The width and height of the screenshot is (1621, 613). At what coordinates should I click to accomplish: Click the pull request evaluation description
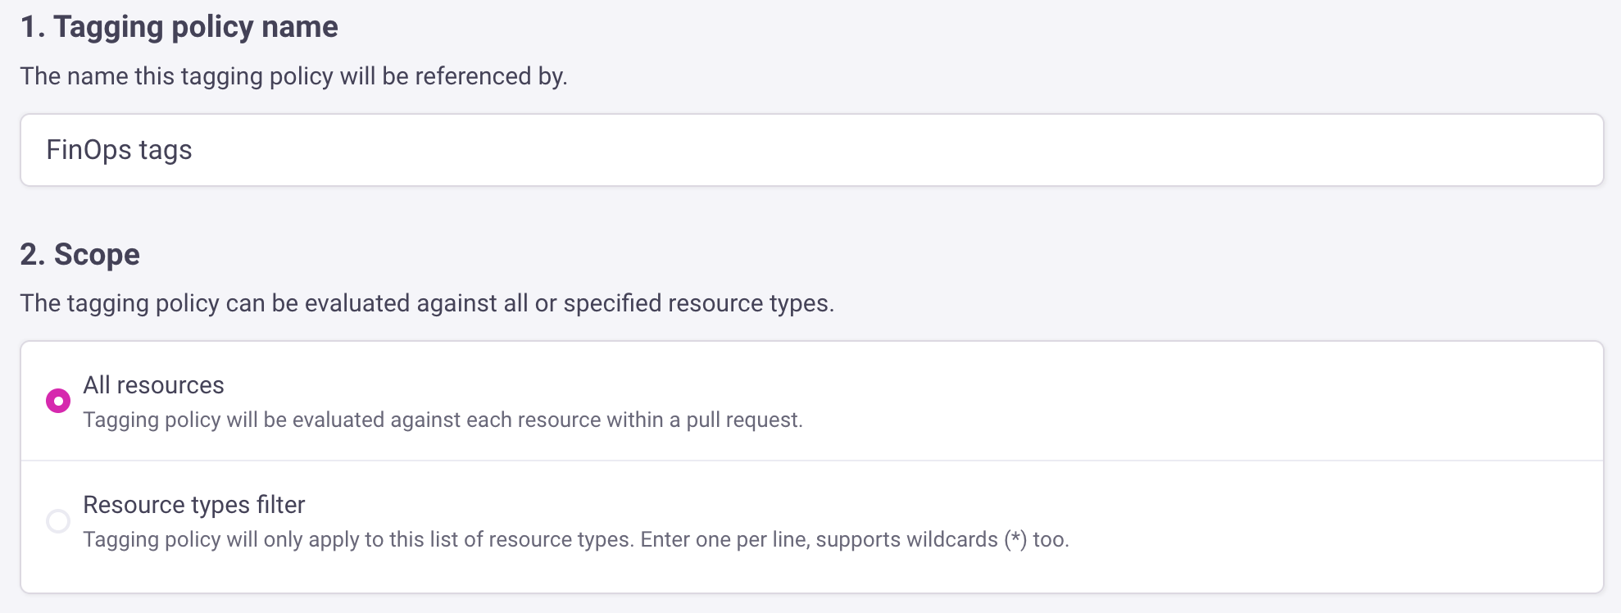[443, 419]
